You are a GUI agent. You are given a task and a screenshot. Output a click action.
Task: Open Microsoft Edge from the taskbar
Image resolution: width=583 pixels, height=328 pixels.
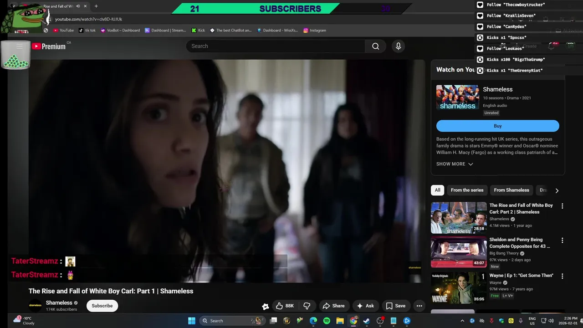pyautogui.click(x=313, y=321)
